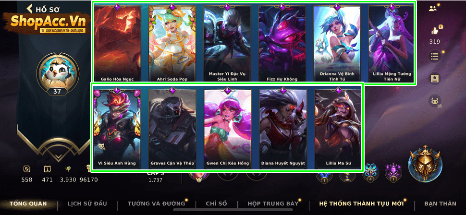
Task: Choose Gwen Chị Kéo Hồng skin card
Action: (x=228, y=128)
